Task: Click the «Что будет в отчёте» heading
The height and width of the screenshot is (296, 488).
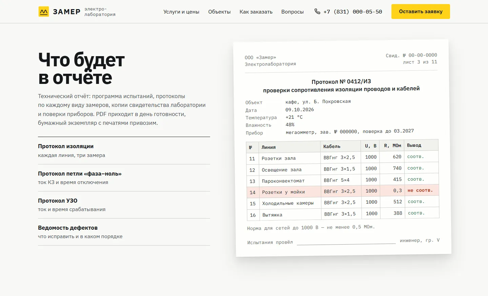Action: click(81, 69)
